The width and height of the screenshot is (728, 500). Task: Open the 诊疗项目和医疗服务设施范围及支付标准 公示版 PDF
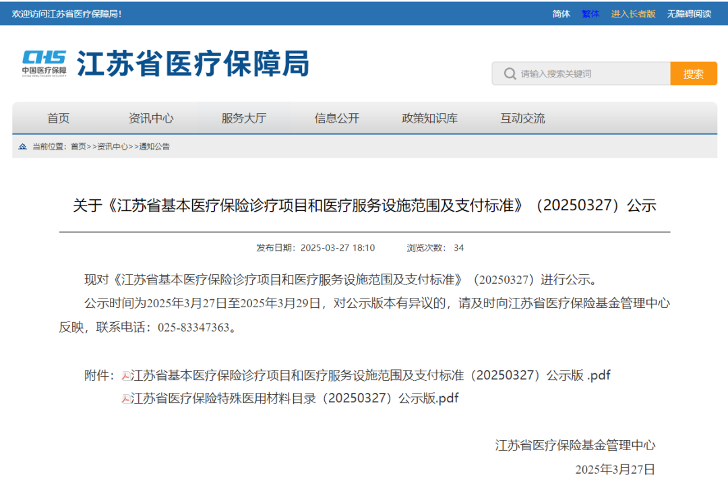[x=371, y=375]
